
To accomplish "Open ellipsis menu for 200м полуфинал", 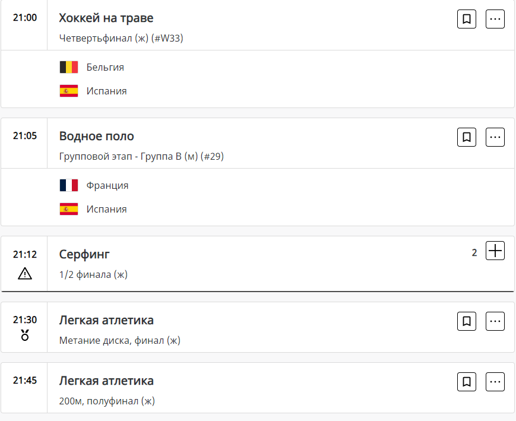I will click(x=495, y=382).
